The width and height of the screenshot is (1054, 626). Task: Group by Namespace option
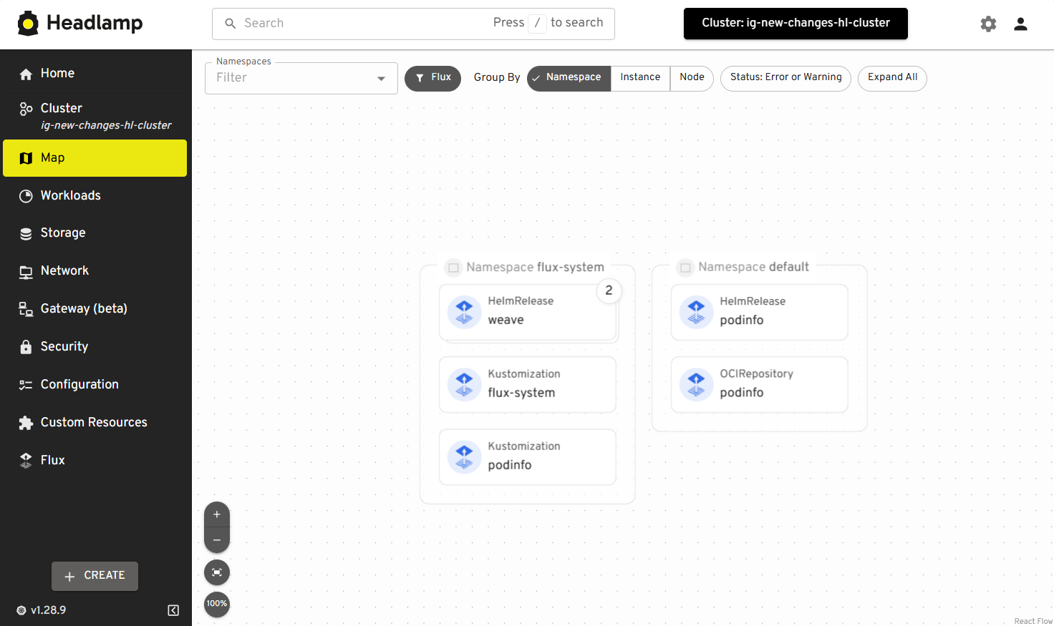pos(569,78)
